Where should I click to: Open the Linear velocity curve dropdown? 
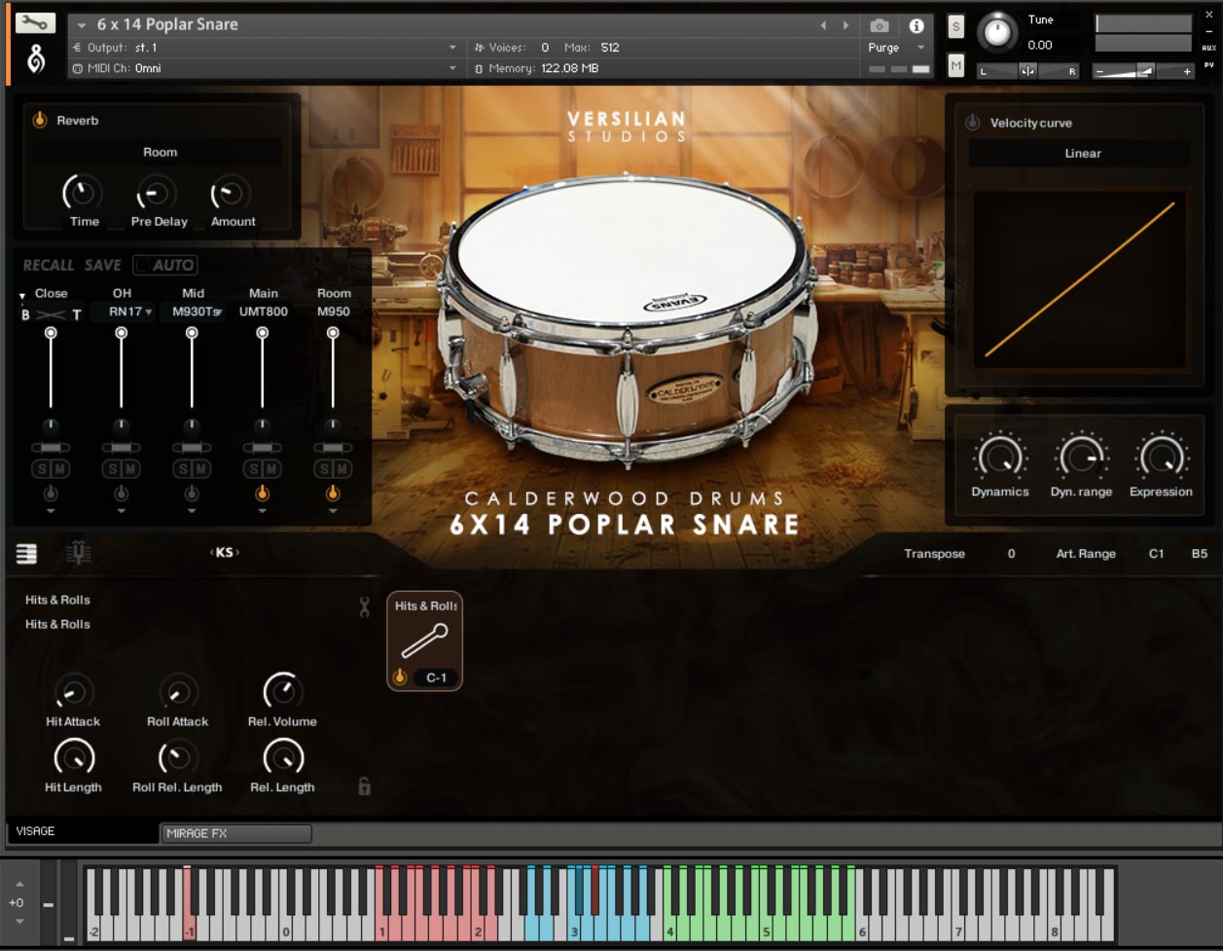[1082, 153]
